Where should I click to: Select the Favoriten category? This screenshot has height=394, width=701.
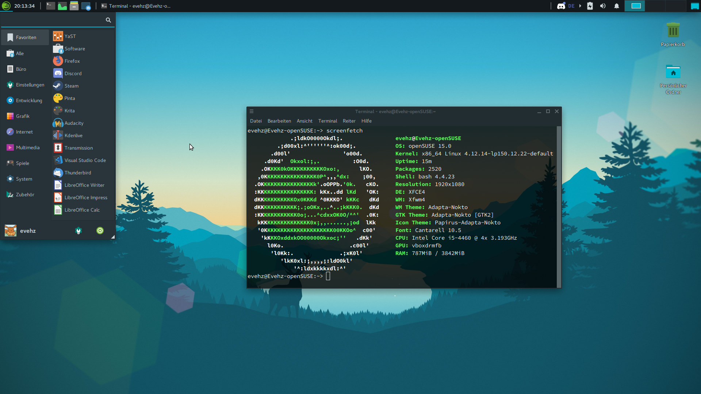pyautogui.click(x=25, y=37)
